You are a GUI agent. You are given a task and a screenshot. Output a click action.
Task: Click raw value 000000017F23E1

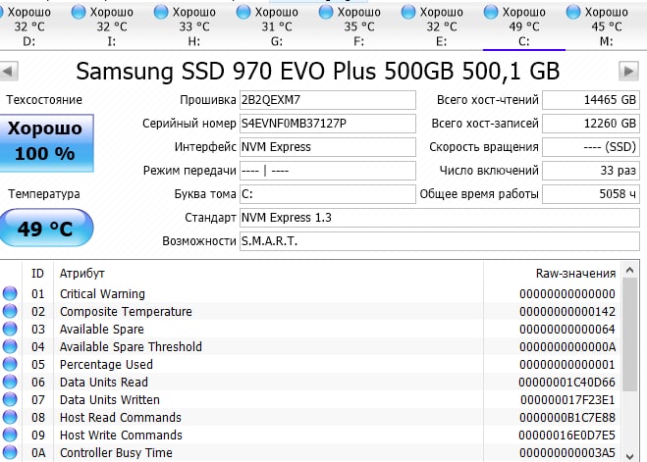(567, 400)
